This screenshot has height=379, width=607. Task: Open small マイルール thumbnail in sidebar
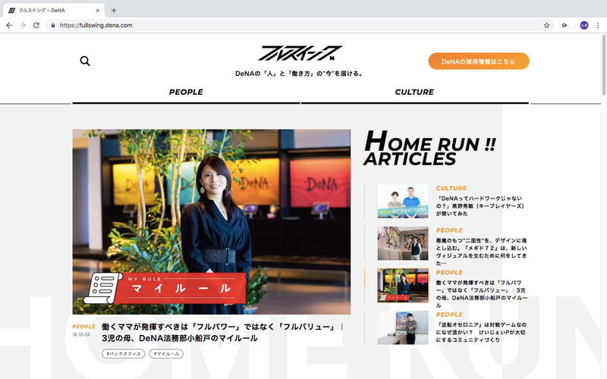click(403, 286)
